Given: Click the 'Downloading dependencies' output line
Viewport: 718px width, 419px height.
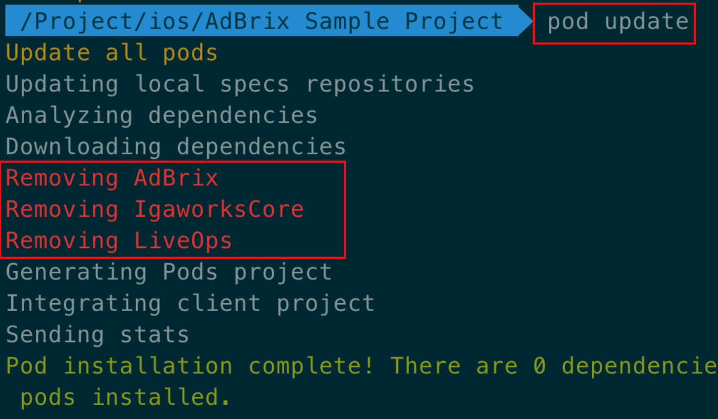Looking at the screenshot, I should pyautogui.click(x=176, y=147).
